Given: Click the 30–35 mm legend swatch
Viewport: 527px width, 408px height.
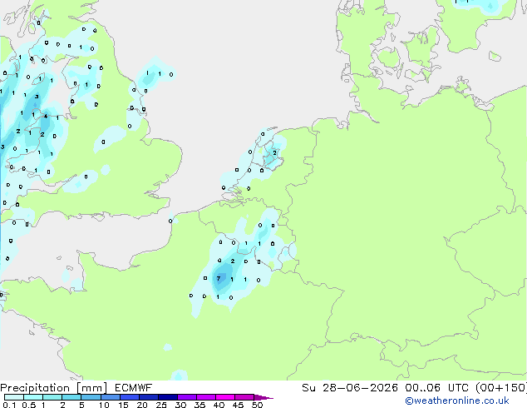Looking at the screenshot, I should pyautogui.click(x=186, y=397).
